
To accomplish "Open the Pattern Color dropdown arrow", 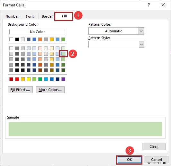I will (x=141, y=31).
